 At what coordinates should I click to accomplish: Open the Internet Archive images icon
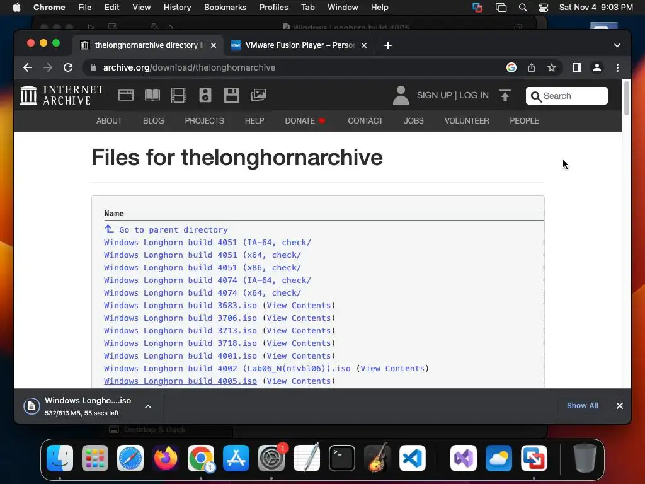(258, 96)
